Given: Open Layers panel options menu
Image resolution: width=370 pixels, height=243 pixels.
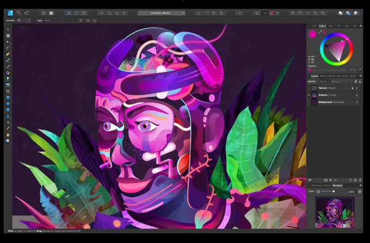Looking at the screenshot, I should click(360, 76).
